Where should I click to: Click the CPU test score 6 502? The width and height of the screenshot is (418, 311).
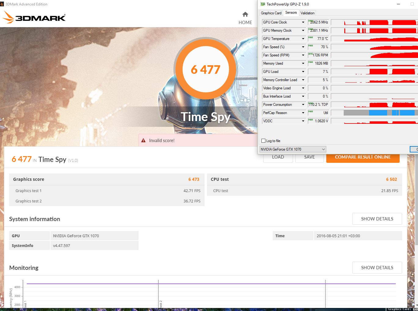point(391,179)
